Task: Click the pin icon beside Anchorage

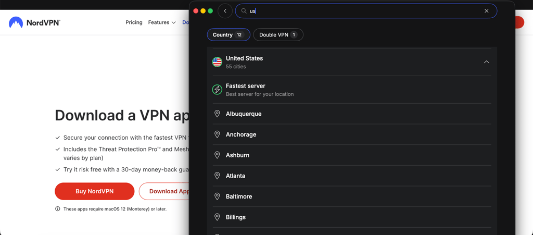Action: [217, 134]
